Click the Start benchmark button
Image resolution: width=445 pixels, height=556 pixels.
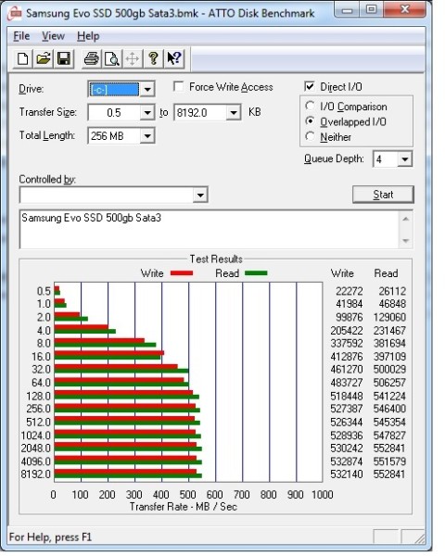click(x=383, y=195)
